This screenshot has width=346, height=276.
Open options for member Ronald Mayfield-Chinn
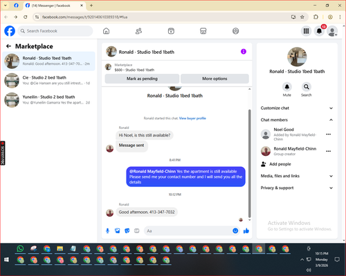(328, 151)
